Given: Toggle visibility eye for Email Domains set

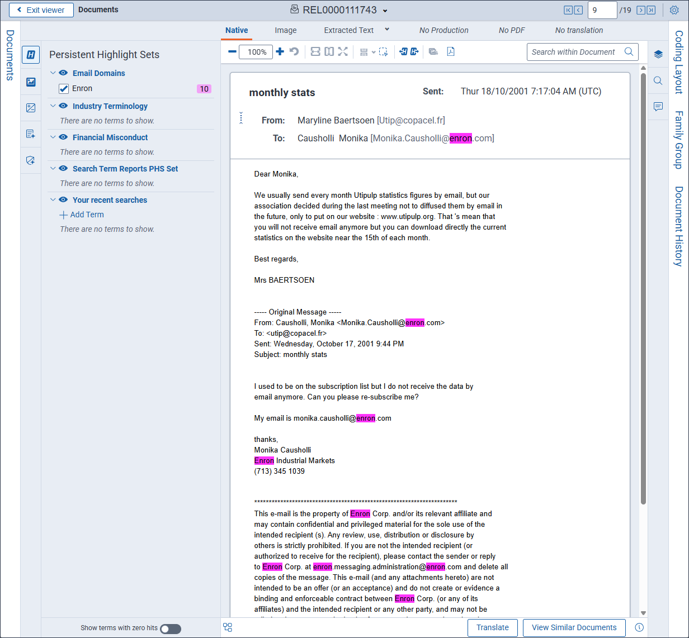Looking at the screenshot, I should [63, 73].
